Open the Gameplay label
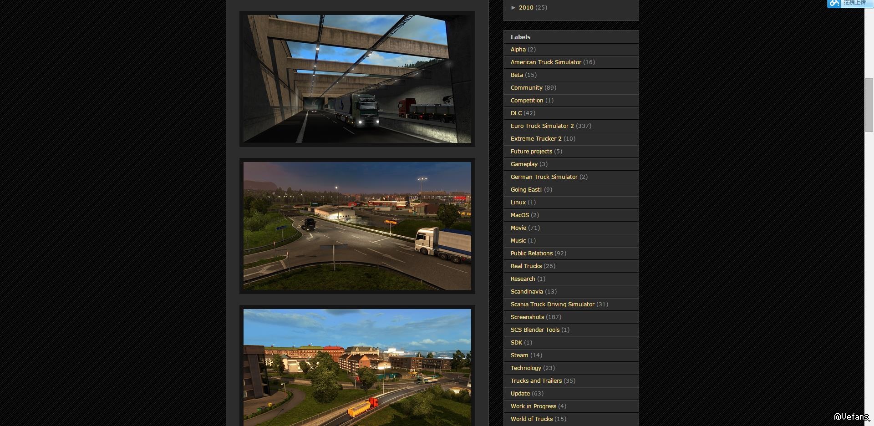874x426 pixels. click(x=524, y=164)
